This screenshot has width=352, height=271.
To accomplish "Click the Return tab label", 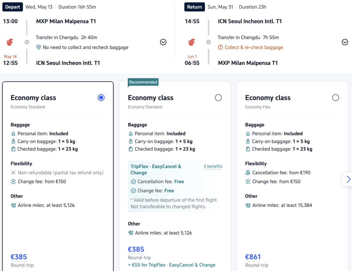I will pos(195,7).
